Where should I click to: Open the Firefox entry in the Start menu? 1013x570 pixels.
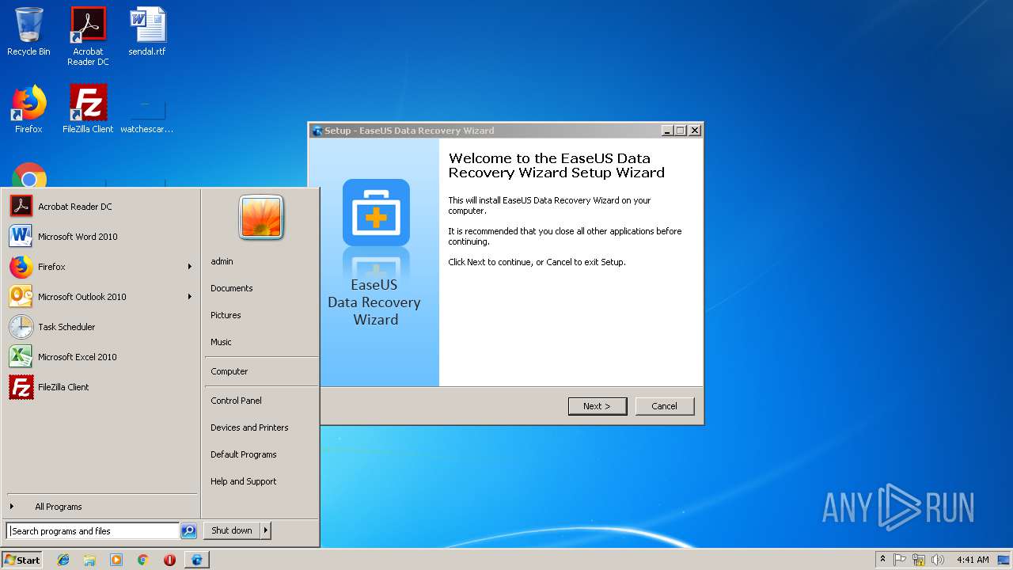coord(101,267)
